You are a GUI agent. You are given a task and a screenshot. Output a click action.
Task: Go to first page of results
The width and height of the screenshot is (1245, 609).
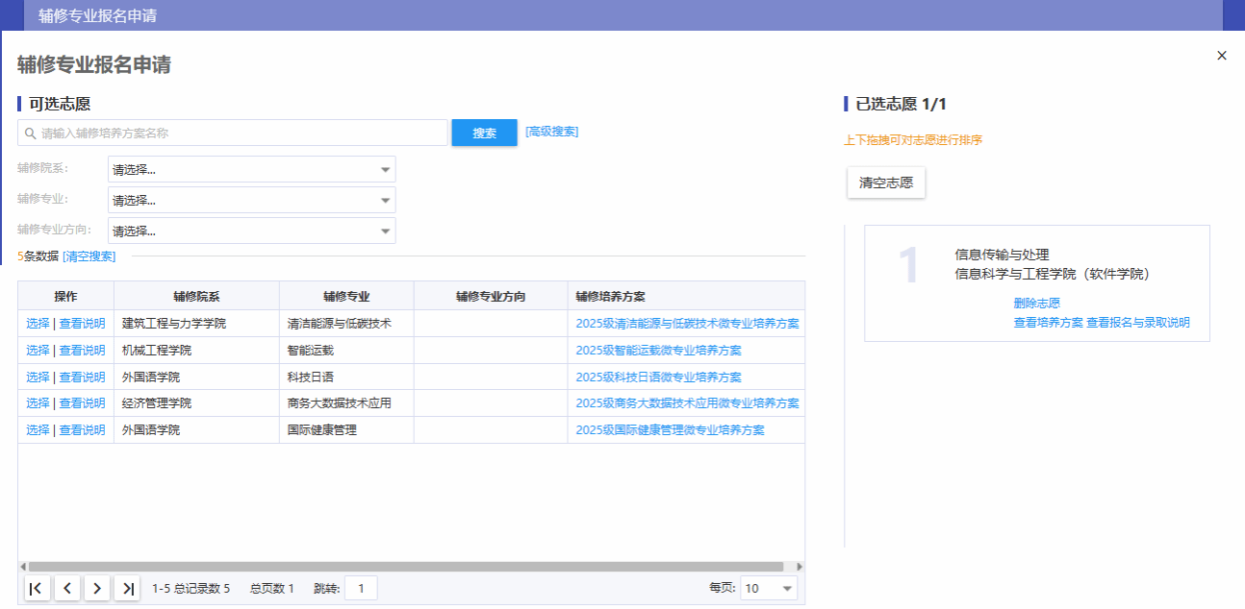[x=36, y=589]
